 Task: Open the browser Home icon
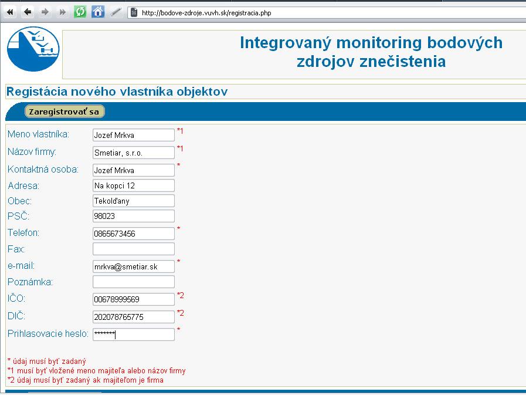(x=97, y=12)
